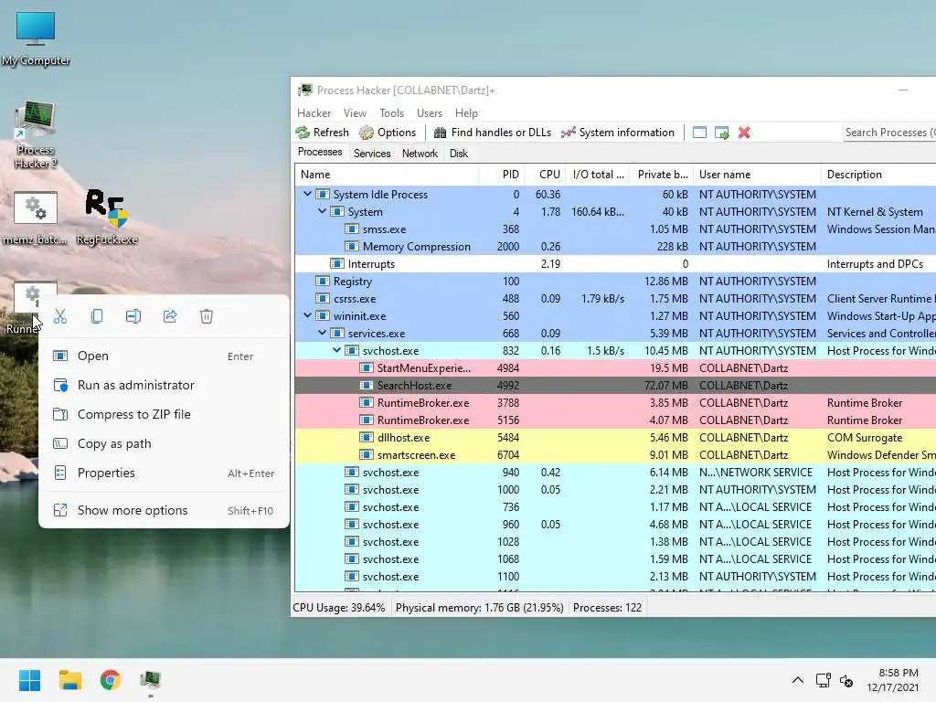Select the smss.exe process row
The image size is (936, 702).
(615, 229)
